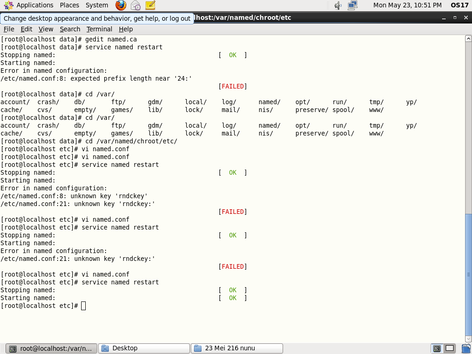
Task: Select the first workspace in switcher
Action: click(x=437, y=348)
